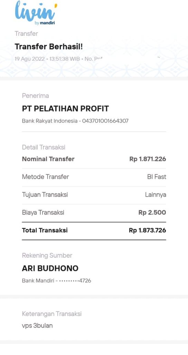
Task: Select the note text vps 3bulan
Action: (x=37, y=326)
